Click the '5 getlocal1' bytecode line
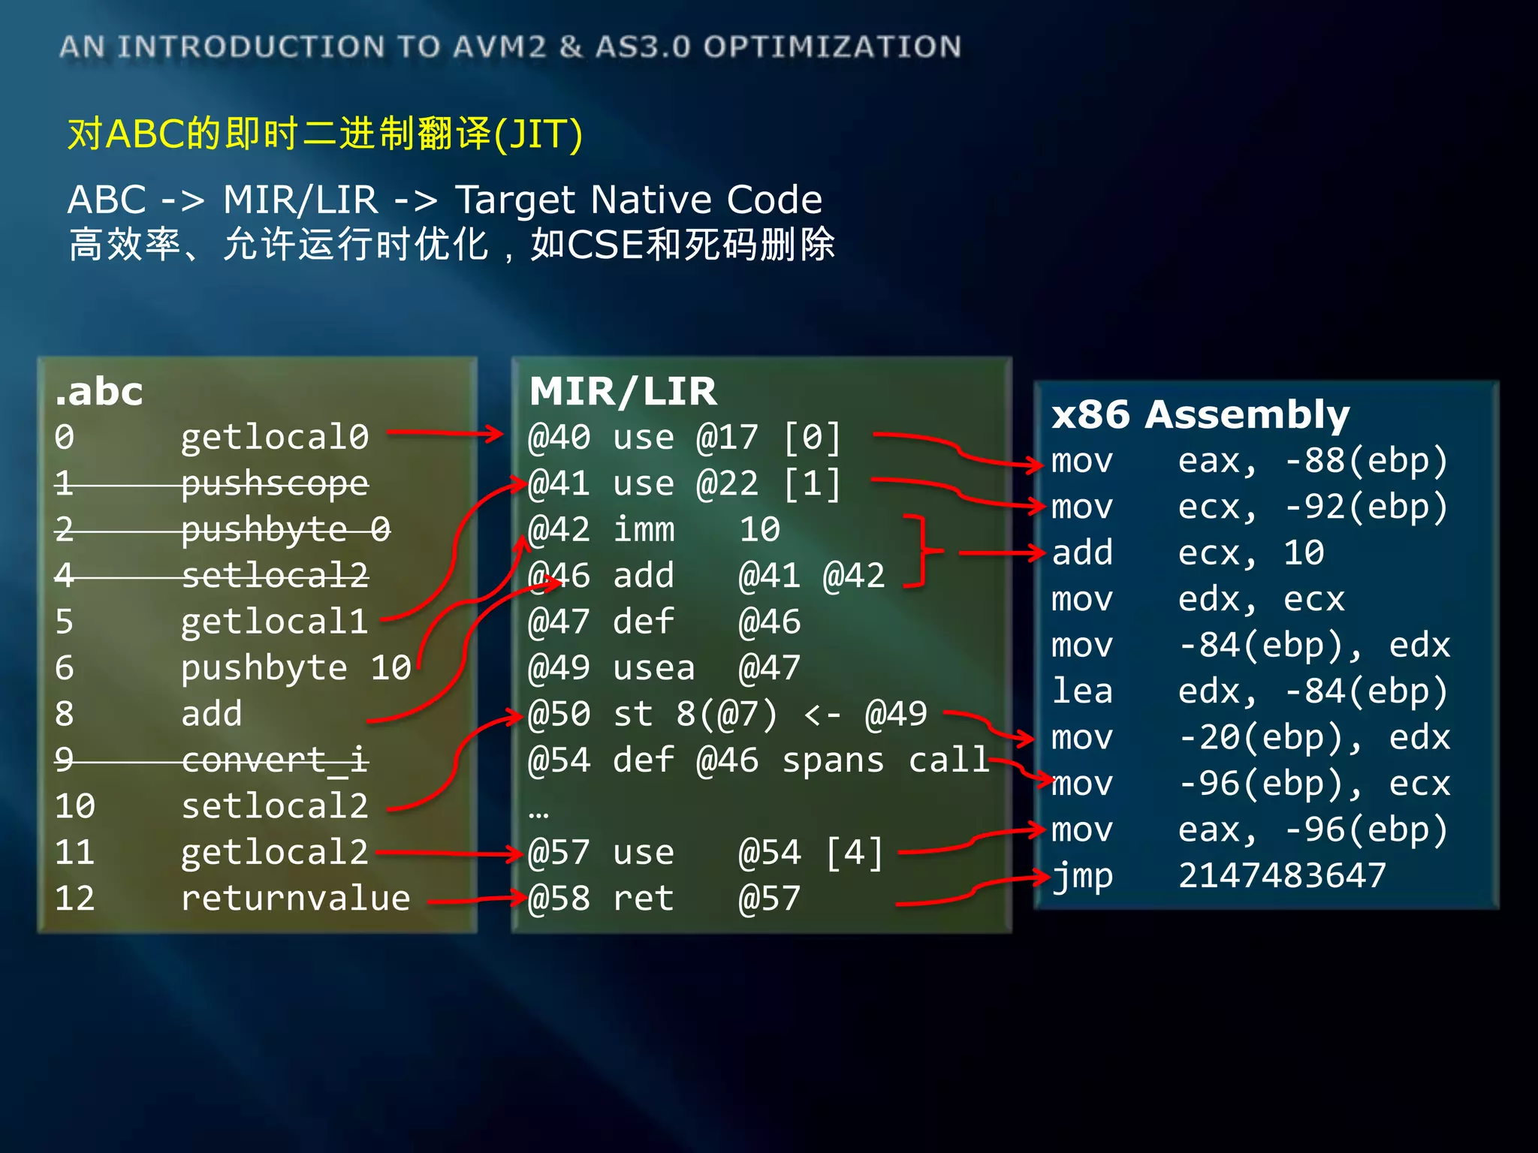The image size is (1538, 1153). (x=212, y=622)
